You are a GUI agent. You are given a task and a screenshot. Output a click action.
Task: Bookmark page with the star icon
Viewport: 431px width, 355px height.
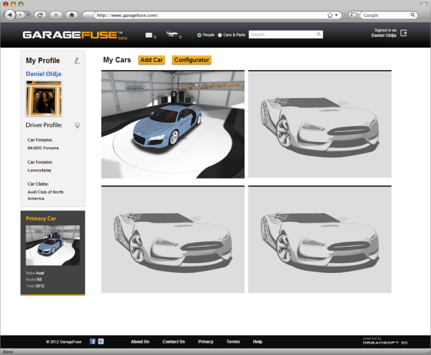(330, 15)
